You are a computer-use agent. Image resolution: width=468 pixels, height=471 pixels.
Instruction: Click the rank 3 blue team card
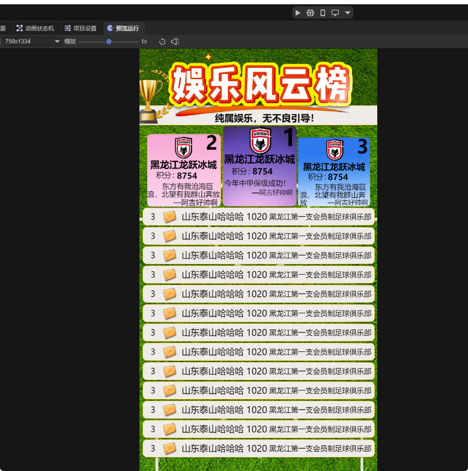pyautogui.click(x=334, y=173)
